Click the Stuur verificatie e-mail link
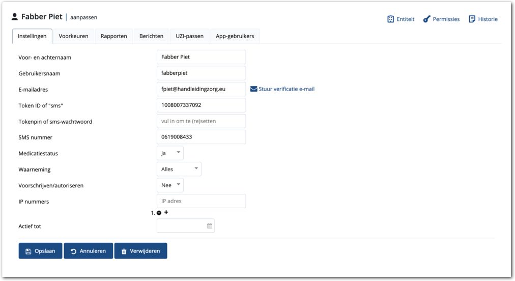Viewport: 515px width, 281px height. tap(287, 89)
